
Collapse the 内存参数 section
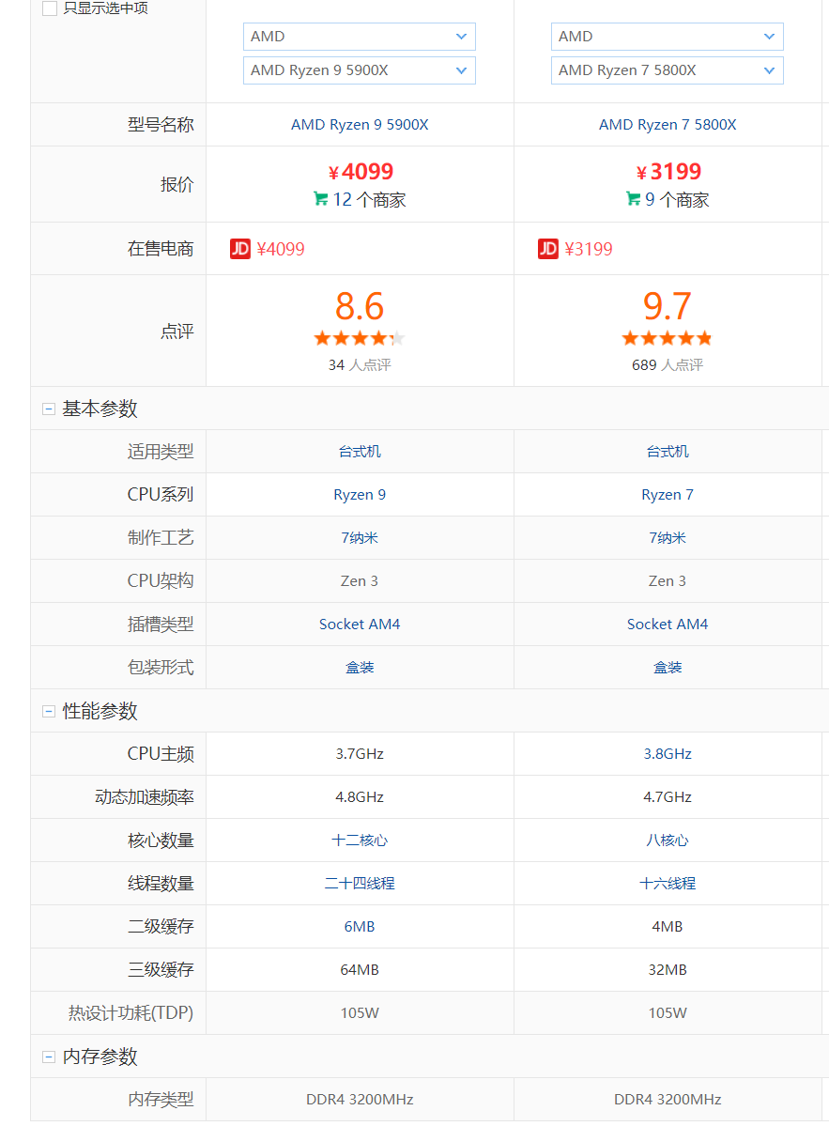click(x=49, y=1057)
